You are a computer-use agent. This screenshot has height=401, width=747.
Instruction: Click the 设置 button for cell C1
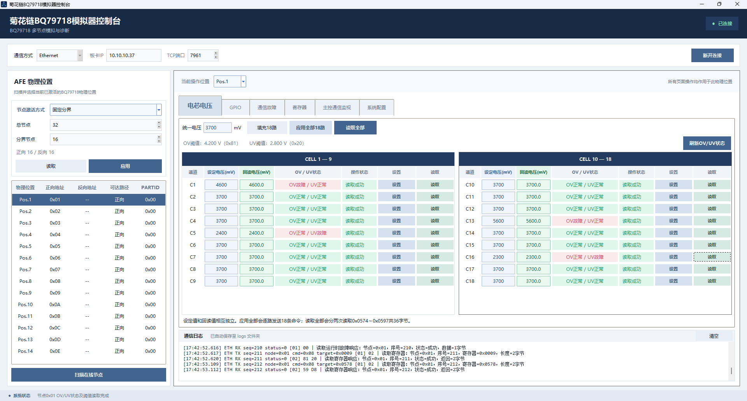(396, 185)
